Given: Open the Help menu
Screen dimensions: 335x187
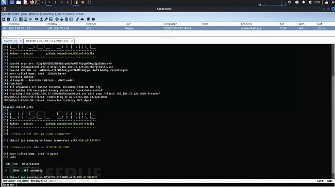Looking at the screenshot, I should click(x=58, y=14).
